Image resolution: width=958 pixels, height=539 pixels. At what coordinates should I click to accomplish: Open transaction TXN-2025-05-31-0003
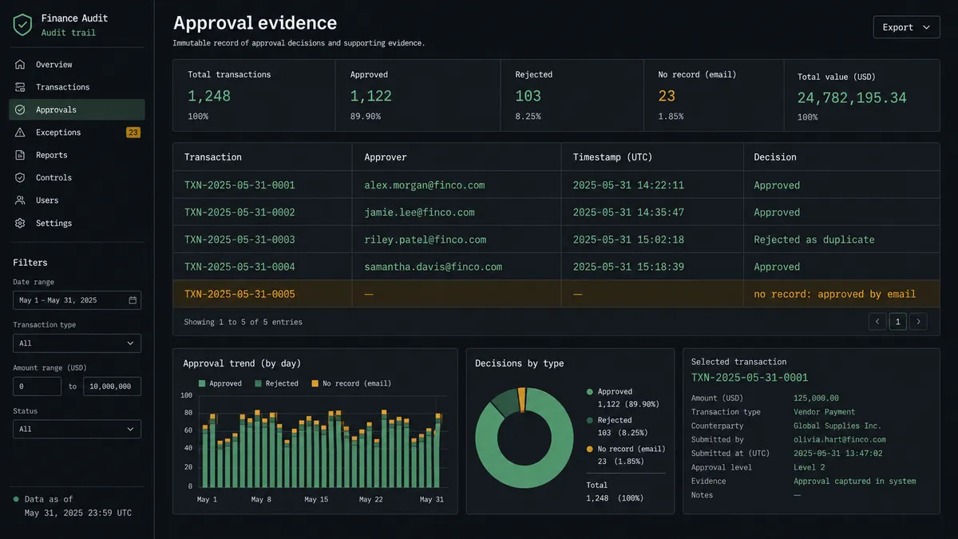(239, 240)
